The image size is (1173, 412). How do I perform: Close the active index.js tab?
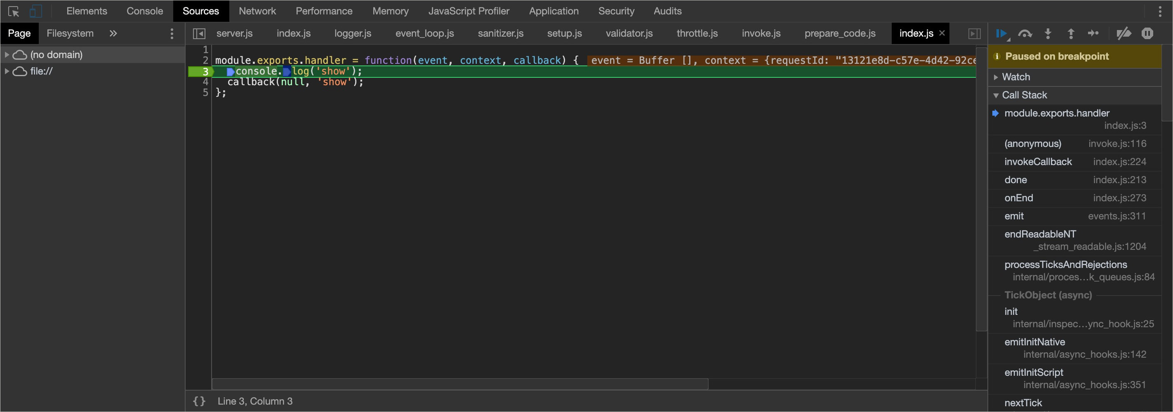pos(942,33)
